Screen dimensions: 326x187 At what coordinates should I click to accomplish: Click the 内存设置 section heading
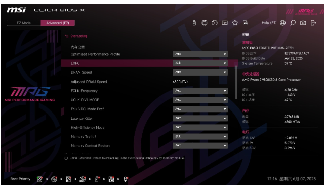(77, 47)
